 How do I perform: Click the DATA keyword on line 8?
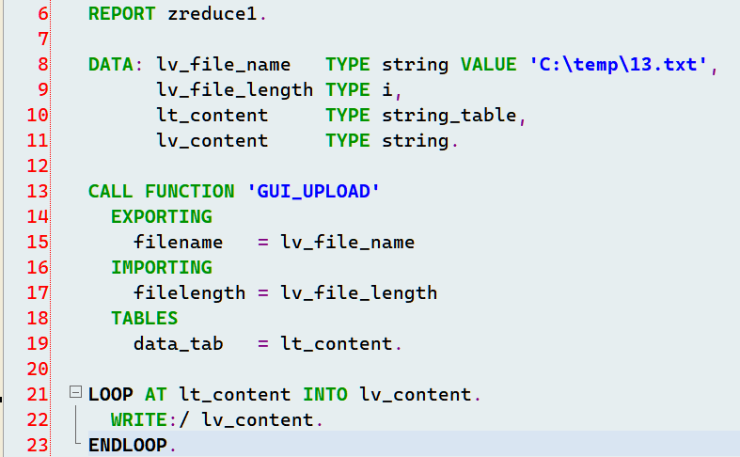[x=110, y=65]
